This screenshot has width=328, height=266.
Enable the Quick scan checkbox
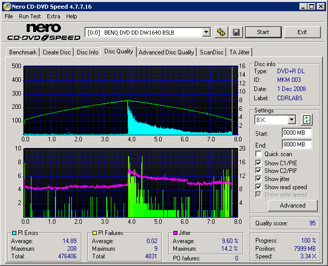coord(259,154)
